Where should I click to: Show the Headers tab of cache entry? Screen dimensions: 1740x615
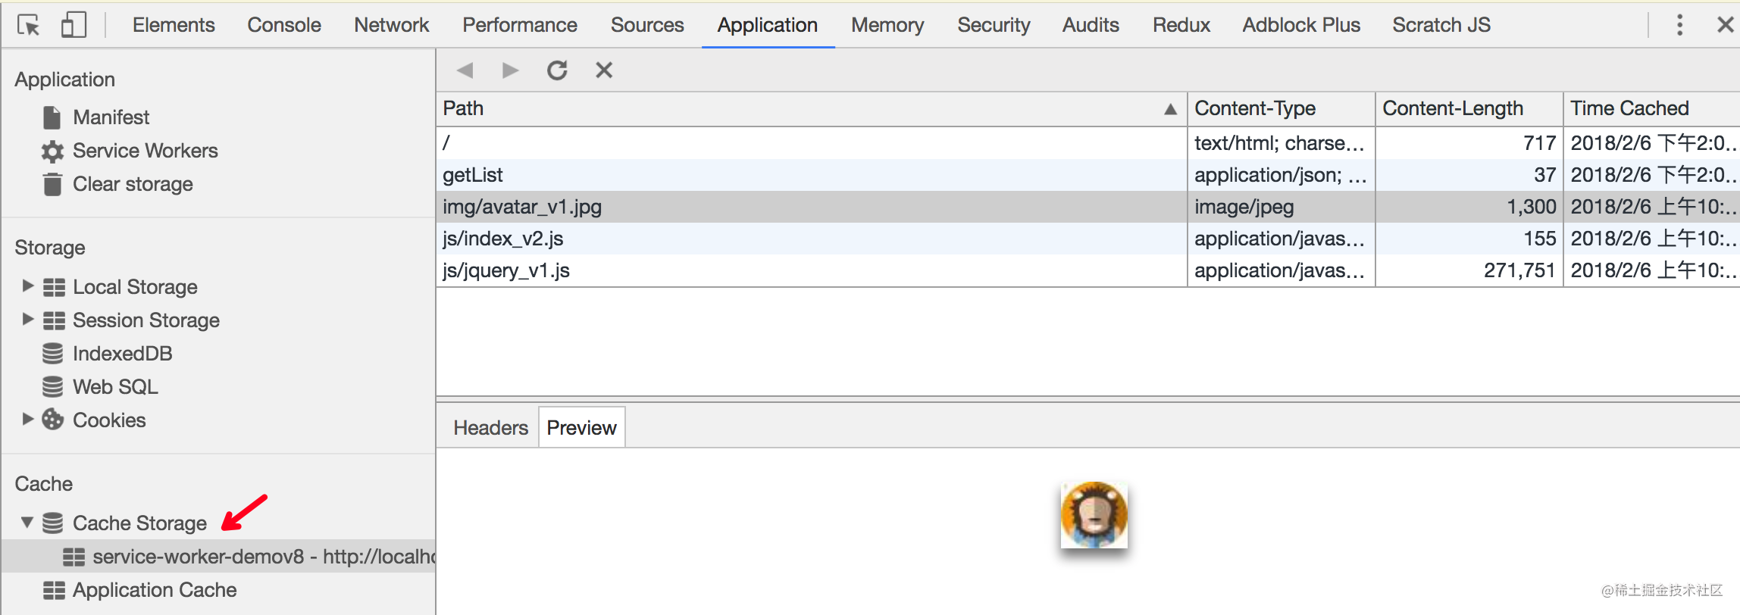click(x=490, y=428)
